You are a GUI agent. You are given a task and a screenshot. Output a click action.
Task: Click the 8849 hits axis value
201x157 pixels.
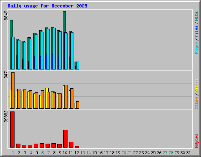pyautogui.click(x=6, y=16)
